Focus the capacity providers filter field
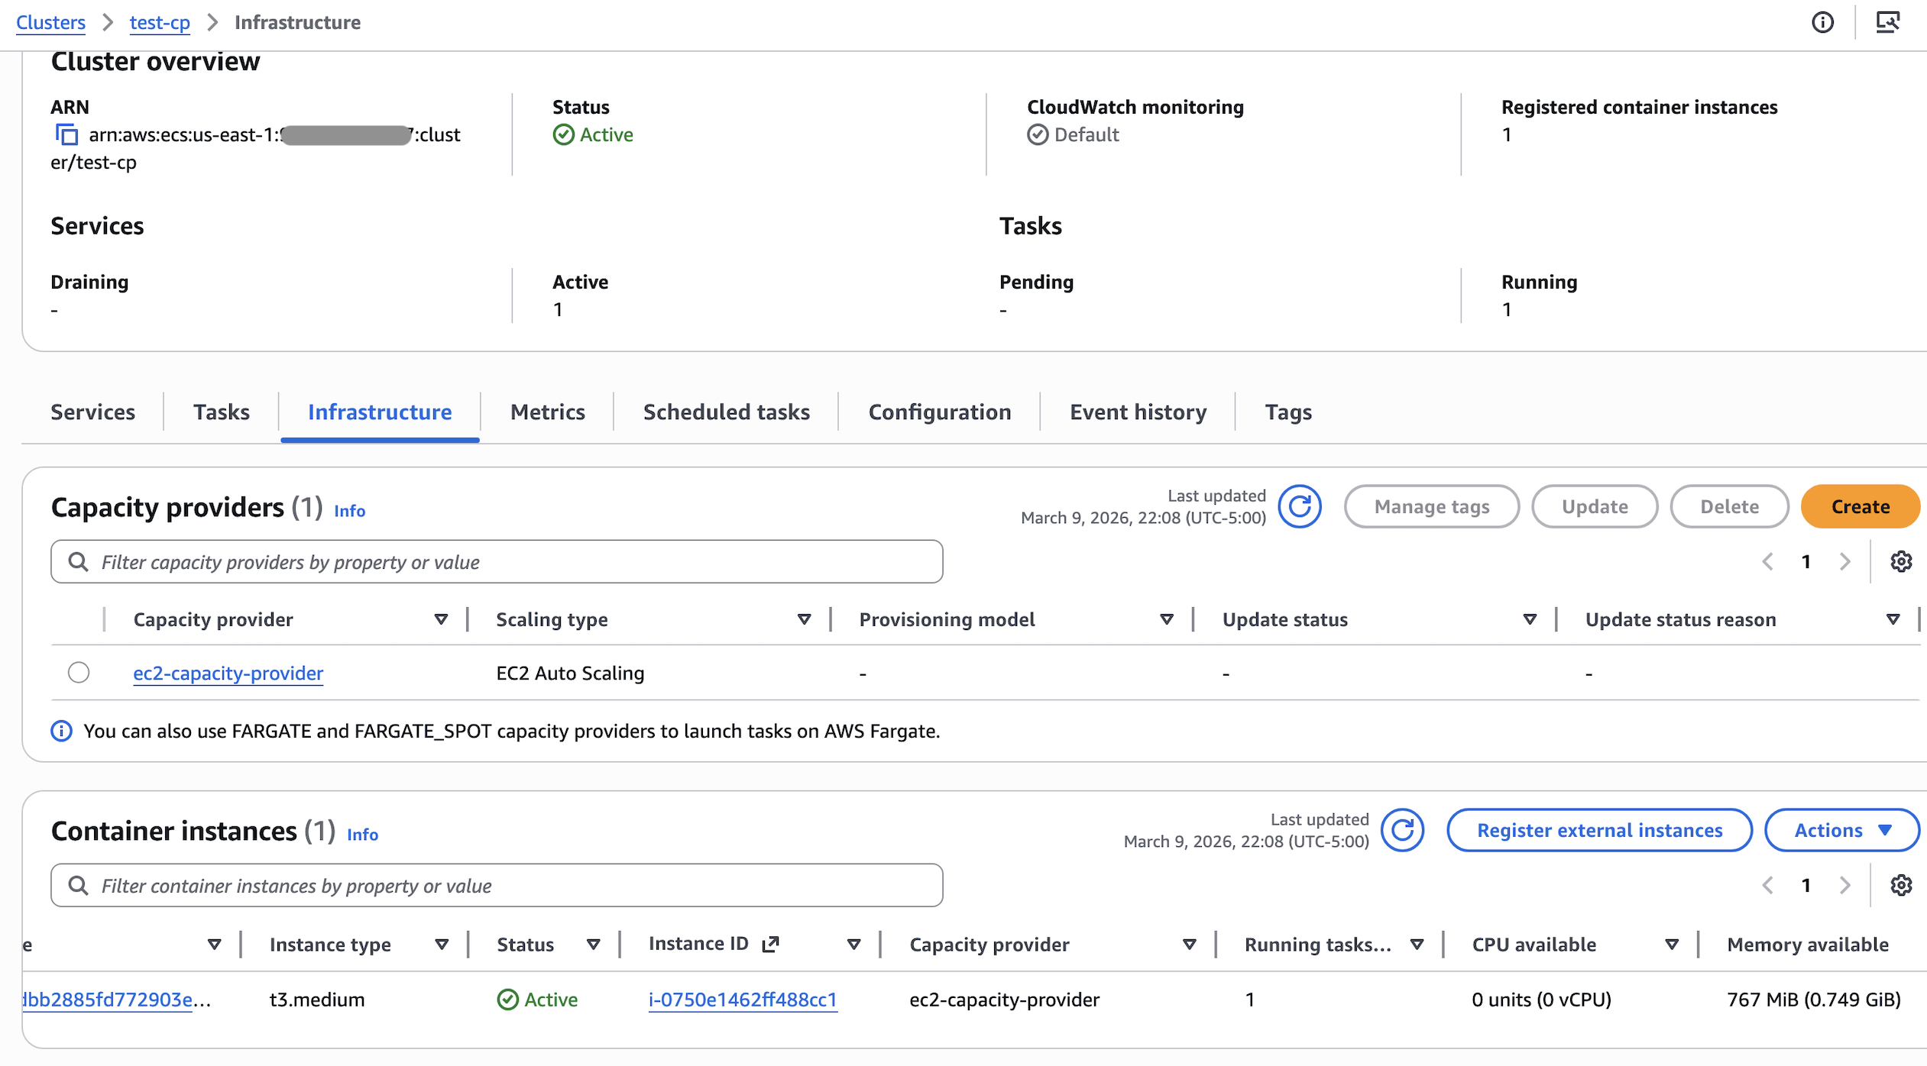 497,562
